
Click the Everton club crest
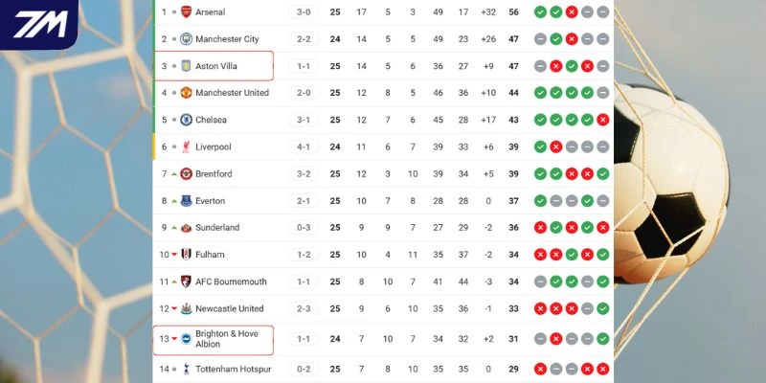(186, 201)
